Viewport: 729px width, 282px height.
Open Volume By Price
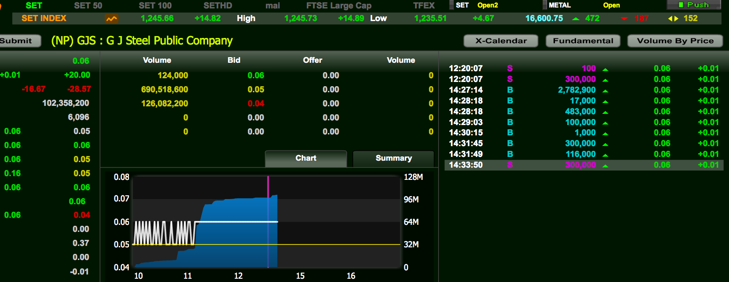click(x=675, y=41)
